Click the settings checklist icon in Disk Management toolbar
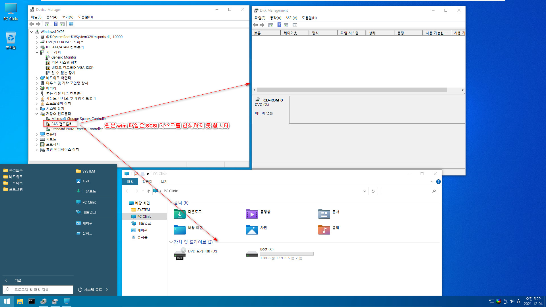 [x=295, y=25]
